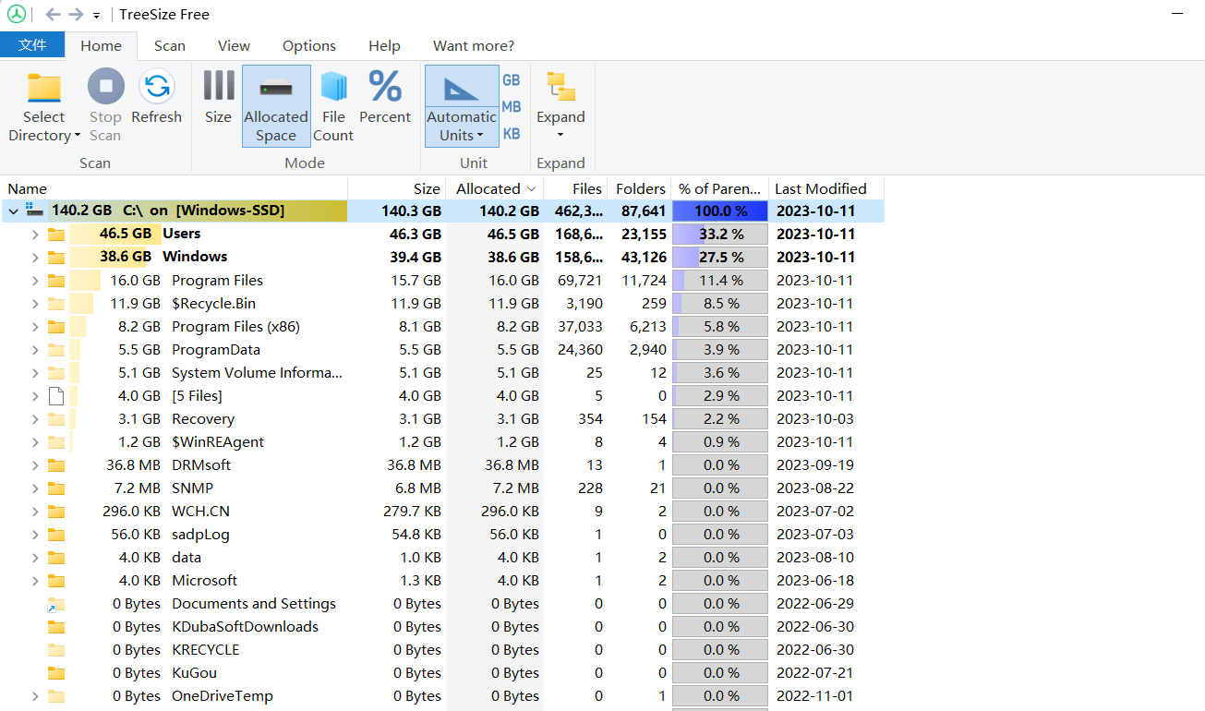Expand the [5 Files] node
Screen dimensions: 1205x711
pyautogui.click(x=35, y=396)
